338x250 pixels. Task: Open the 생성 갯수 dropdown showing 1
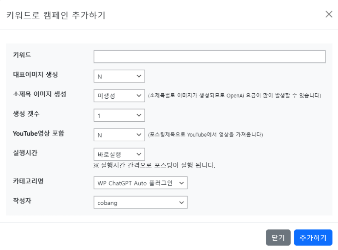(x=119, y=115)
